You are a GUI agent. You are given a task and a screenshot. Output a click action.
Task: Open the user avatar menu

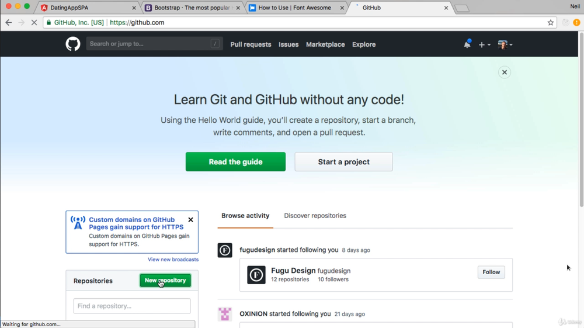pos(505,44)
